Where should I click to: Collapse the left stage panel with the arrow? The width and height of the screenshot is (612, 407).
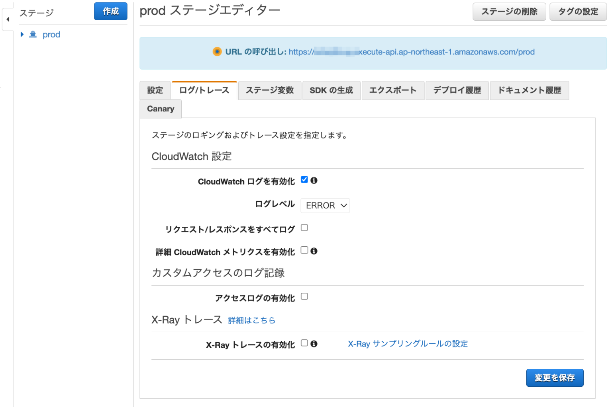[x=7, y=19]
